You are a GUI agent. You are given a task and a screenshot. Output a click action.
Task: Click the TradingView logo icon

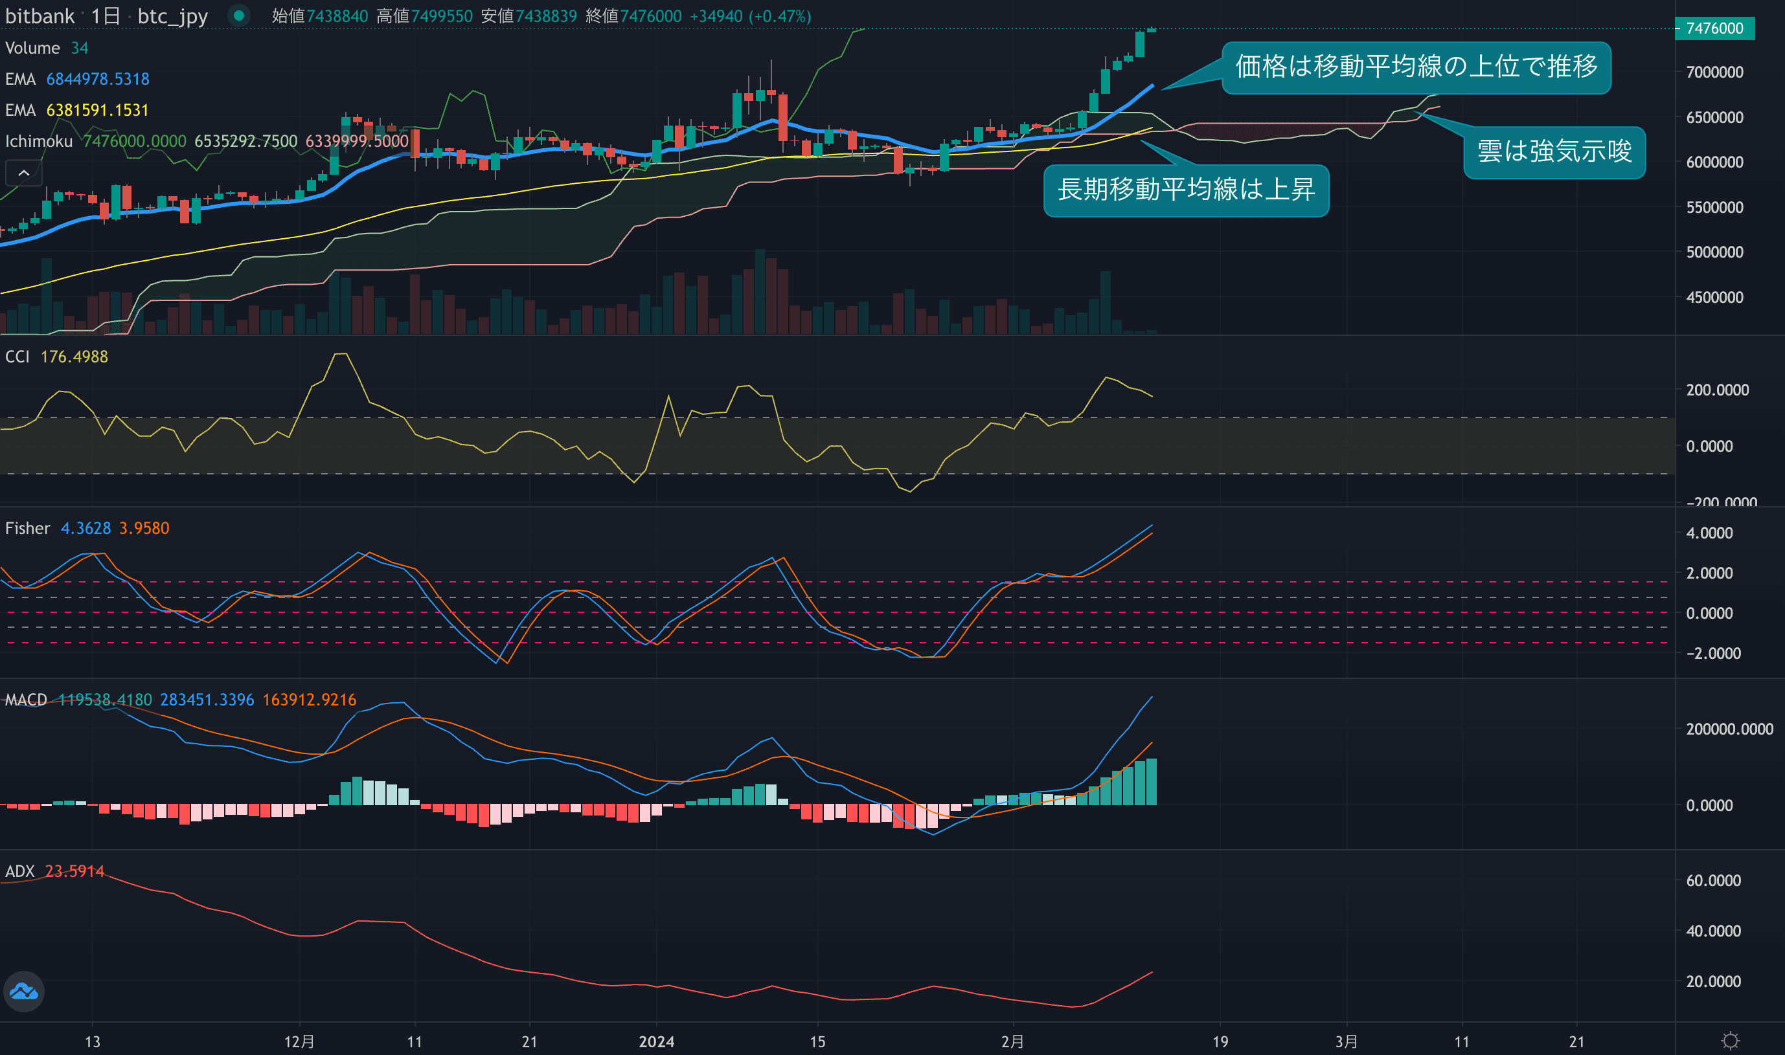pyautogui.click(x=23, y=991)
